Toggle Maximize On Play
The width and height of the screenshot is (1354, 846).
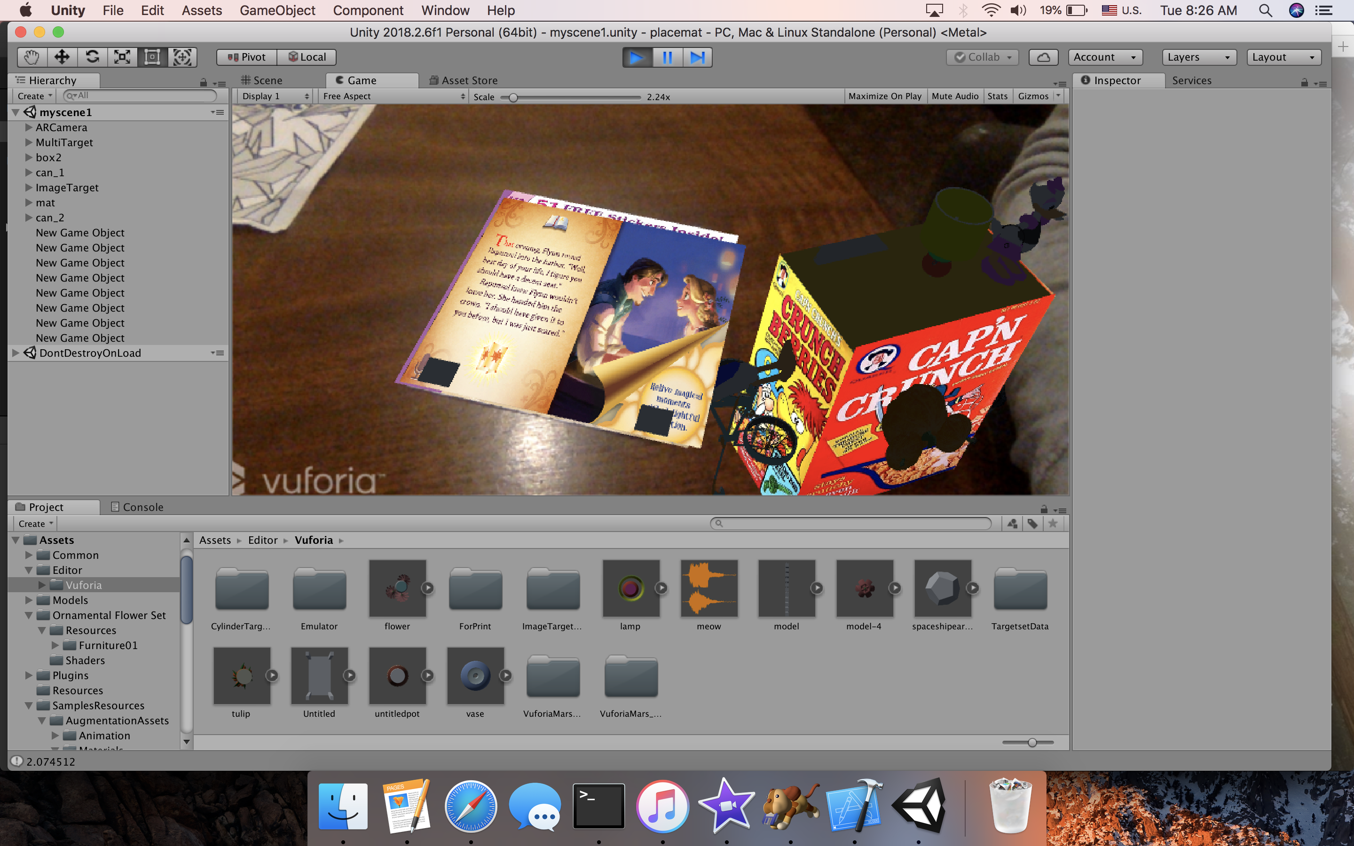coord(885,96)
